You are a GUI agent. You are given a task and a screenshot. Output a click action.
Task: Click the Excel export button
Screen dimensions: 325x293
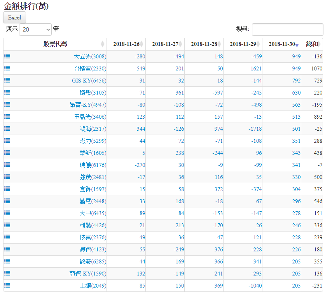click(14, 18)
